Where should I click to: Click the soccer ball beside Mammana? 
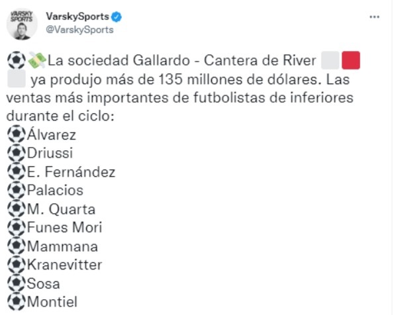(x=17, y=246)
